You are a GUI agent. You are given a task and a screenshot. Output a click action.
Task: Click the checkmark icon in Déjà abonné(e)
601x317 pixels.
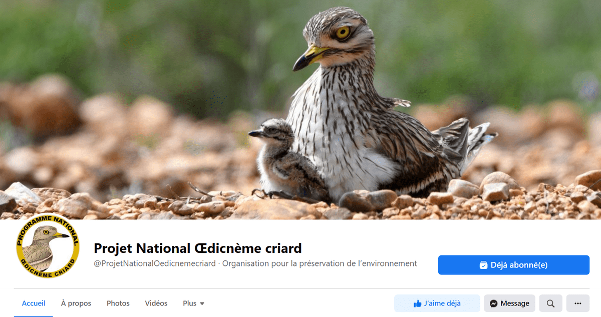tap(483, 265)
